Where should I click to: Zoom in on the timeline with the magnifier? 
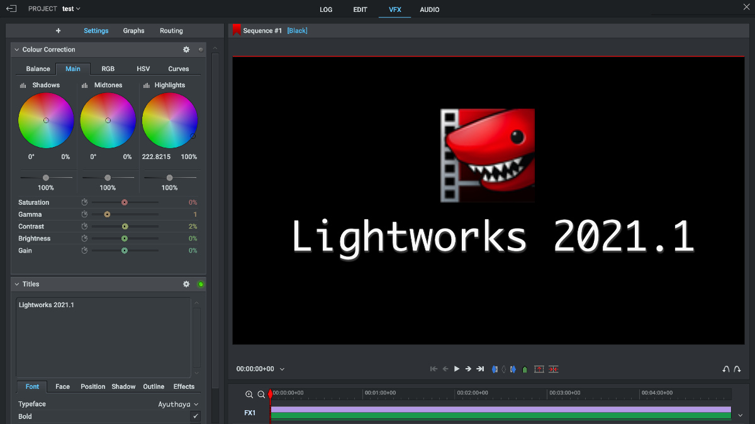pos(249,394)
